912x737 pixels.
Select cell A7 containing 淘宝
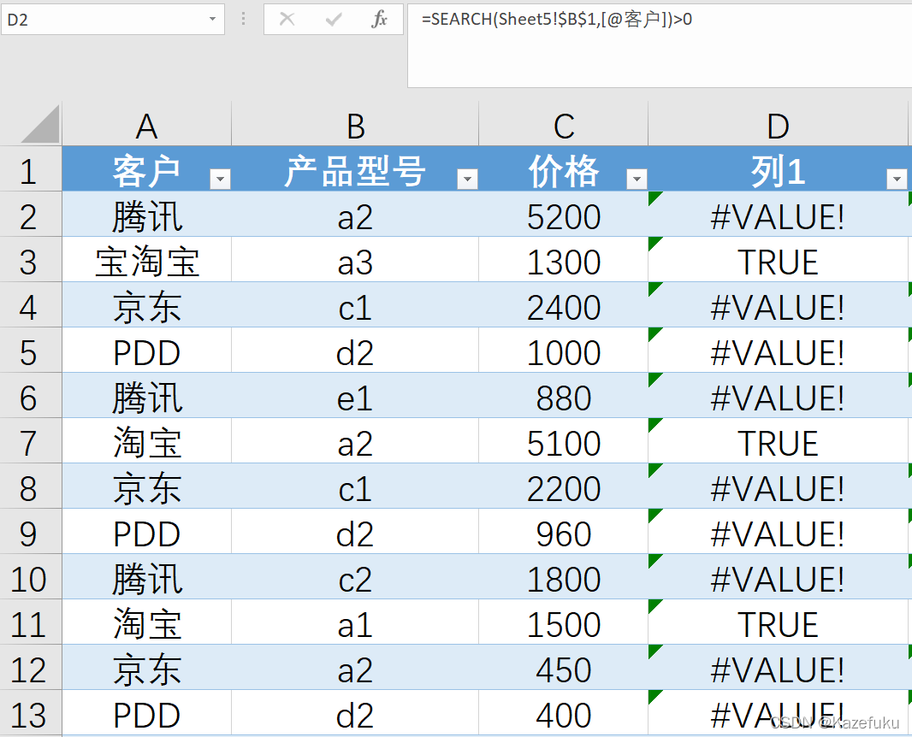pyautogui.click(x=146, y=440)
